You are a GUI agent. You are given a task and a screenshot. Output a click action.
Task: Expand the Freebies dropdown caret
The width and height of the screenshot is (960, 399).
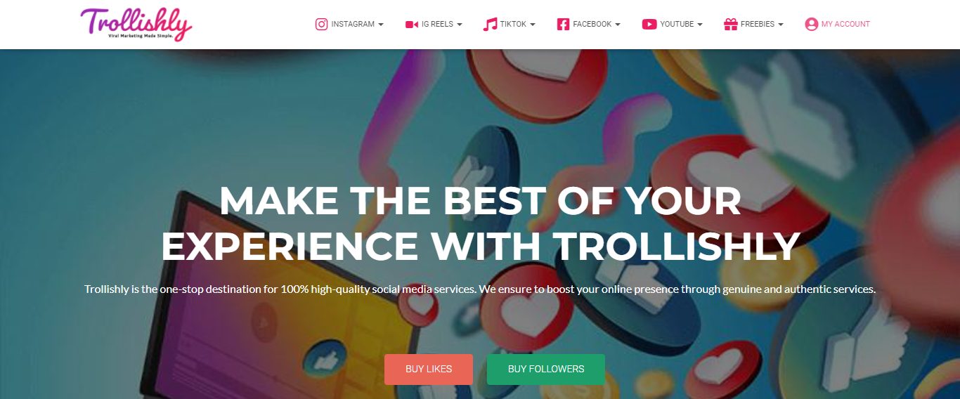pos(781,25)
